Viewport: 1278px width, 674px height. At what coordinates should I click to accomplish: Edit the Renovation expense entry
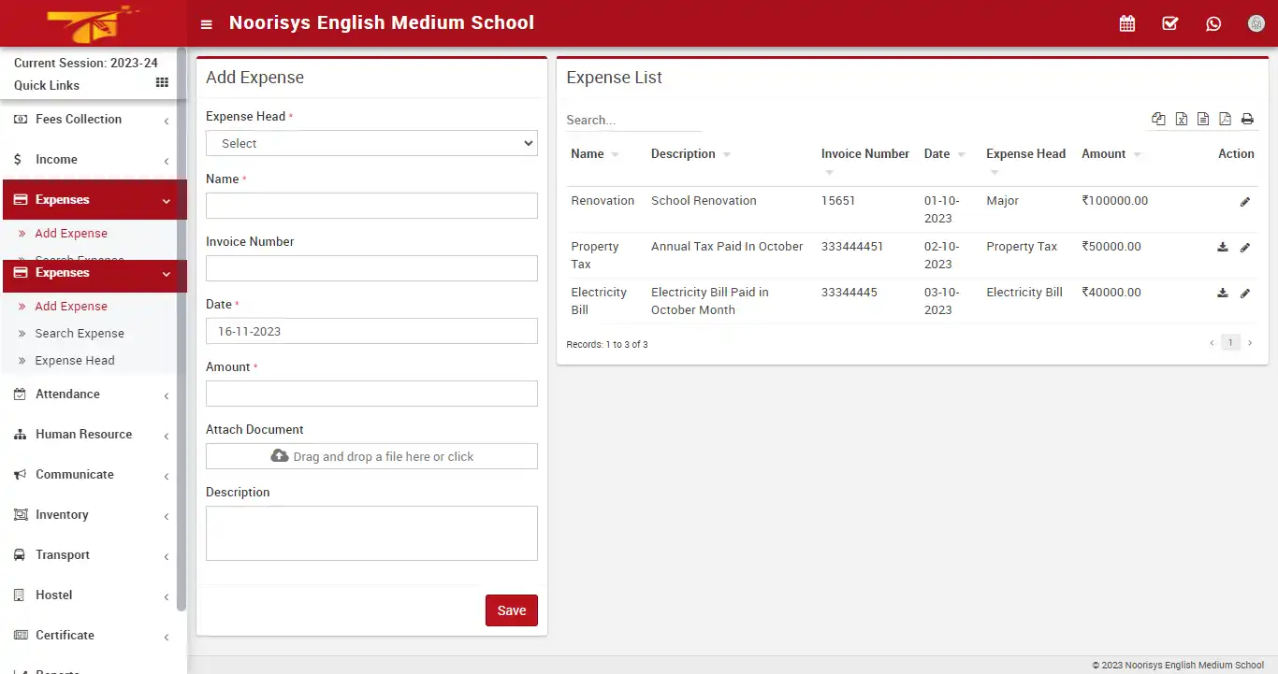coord(1245,201)
